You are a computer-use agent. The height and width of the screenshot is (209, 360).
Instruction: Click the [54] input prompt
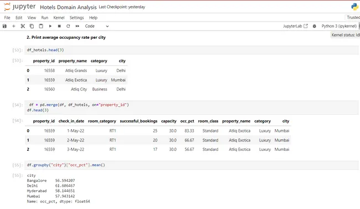click(18, 105)
